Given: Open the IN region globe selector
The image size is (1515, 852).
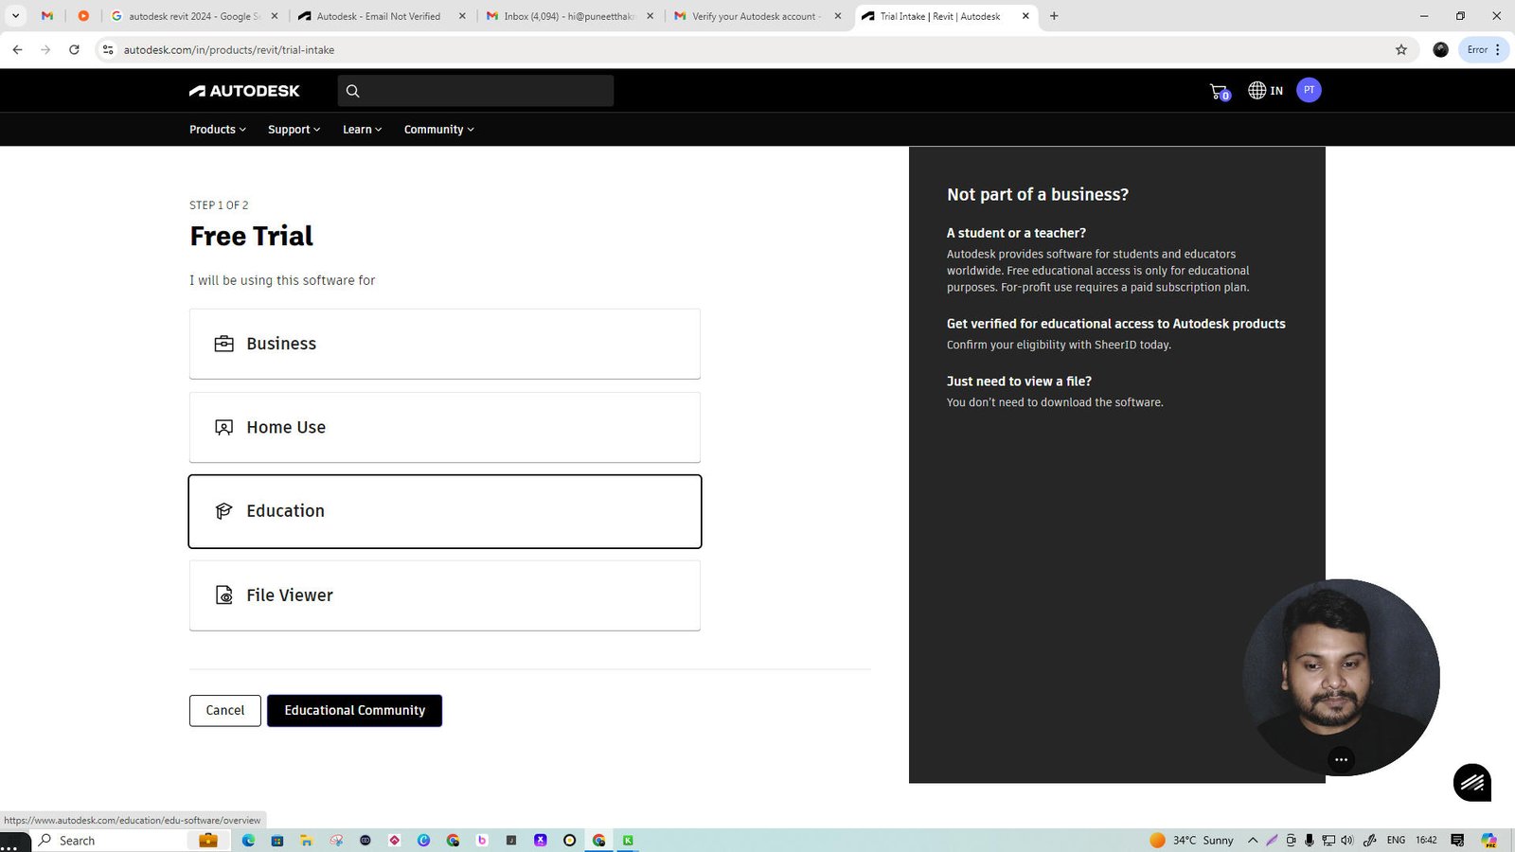Looking at the screenshot, I should 1265,91.
